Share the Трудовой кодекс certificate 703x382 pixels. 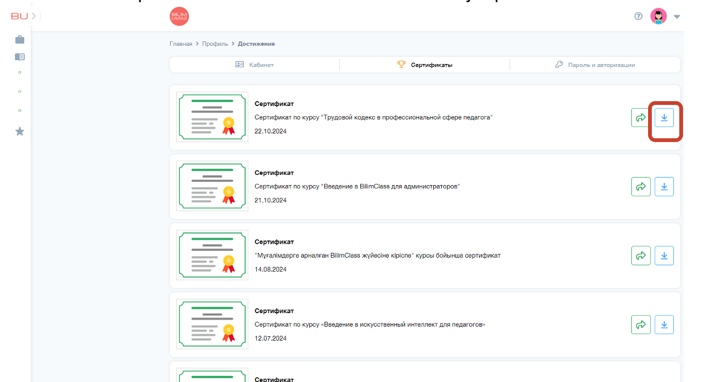pos(641,117)
